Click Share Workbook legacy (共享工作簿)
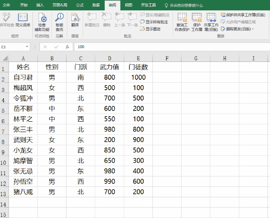The width and height of the screenshot is (270, 218). coord(211,22)
